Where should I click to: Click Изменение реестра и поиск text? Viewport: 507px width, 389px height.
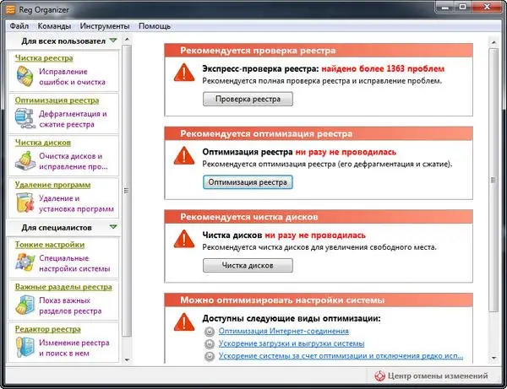click(x=74, y=348)
